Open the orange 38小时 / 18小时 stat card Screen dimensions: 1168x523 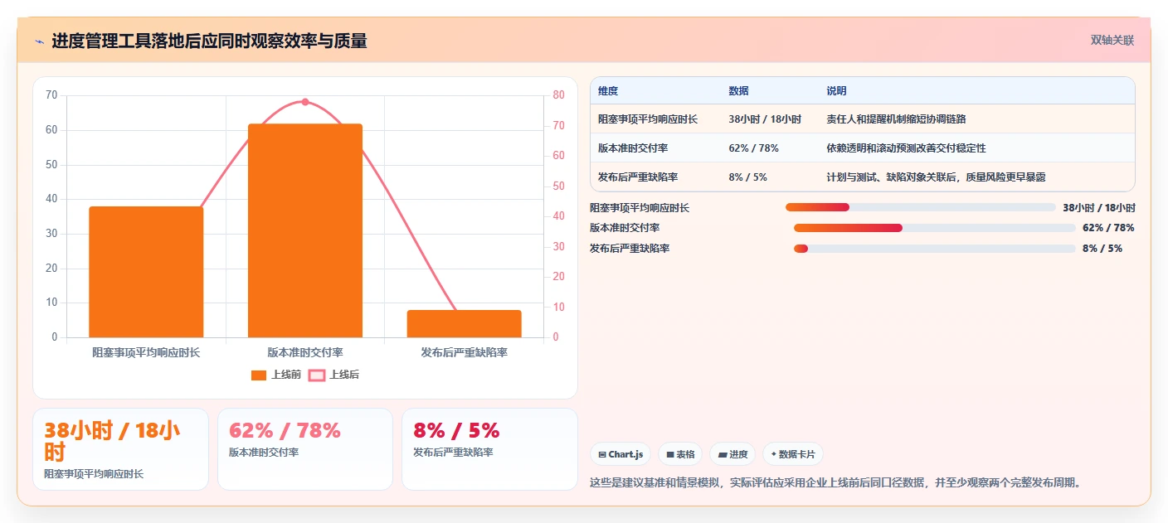(120, 449)
